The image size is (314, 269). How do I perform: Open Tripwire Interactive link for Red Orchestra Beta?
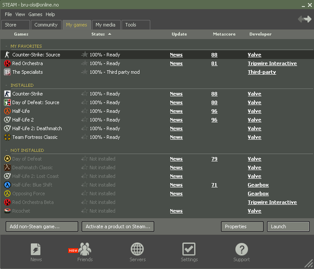click(272, 202)
